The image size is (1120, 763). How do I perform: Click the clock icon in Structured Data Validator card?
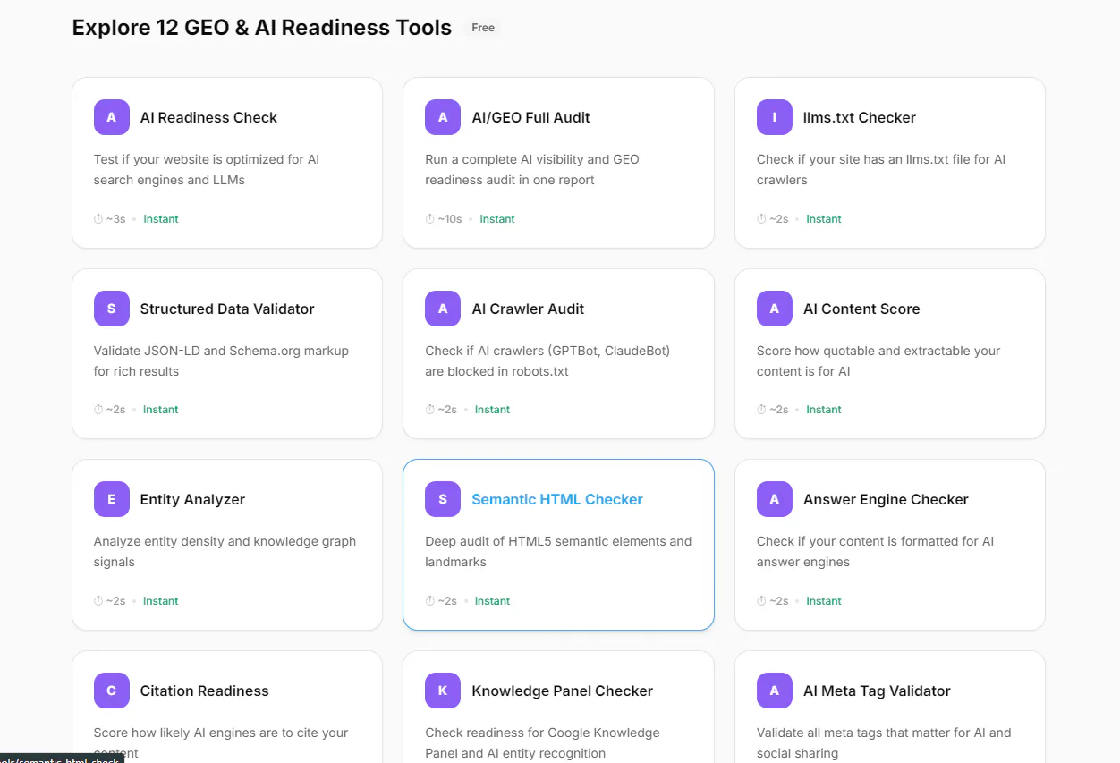pyautogui.click(x=98, y=410)
